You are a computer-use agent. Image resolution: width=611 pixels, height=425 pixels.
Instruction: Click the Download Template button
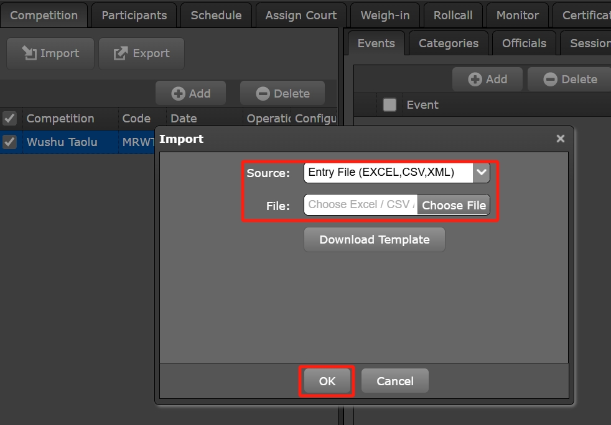click(x=374, y=239)
